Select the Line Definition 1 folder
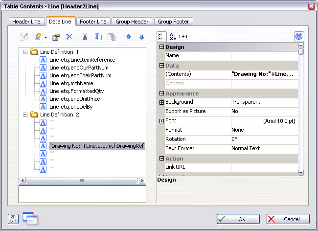The width and height of the screenshot is (318, 231). (x=54, y=52)
